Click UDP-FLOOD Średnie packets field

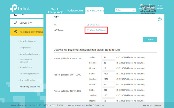click(108, 79)
